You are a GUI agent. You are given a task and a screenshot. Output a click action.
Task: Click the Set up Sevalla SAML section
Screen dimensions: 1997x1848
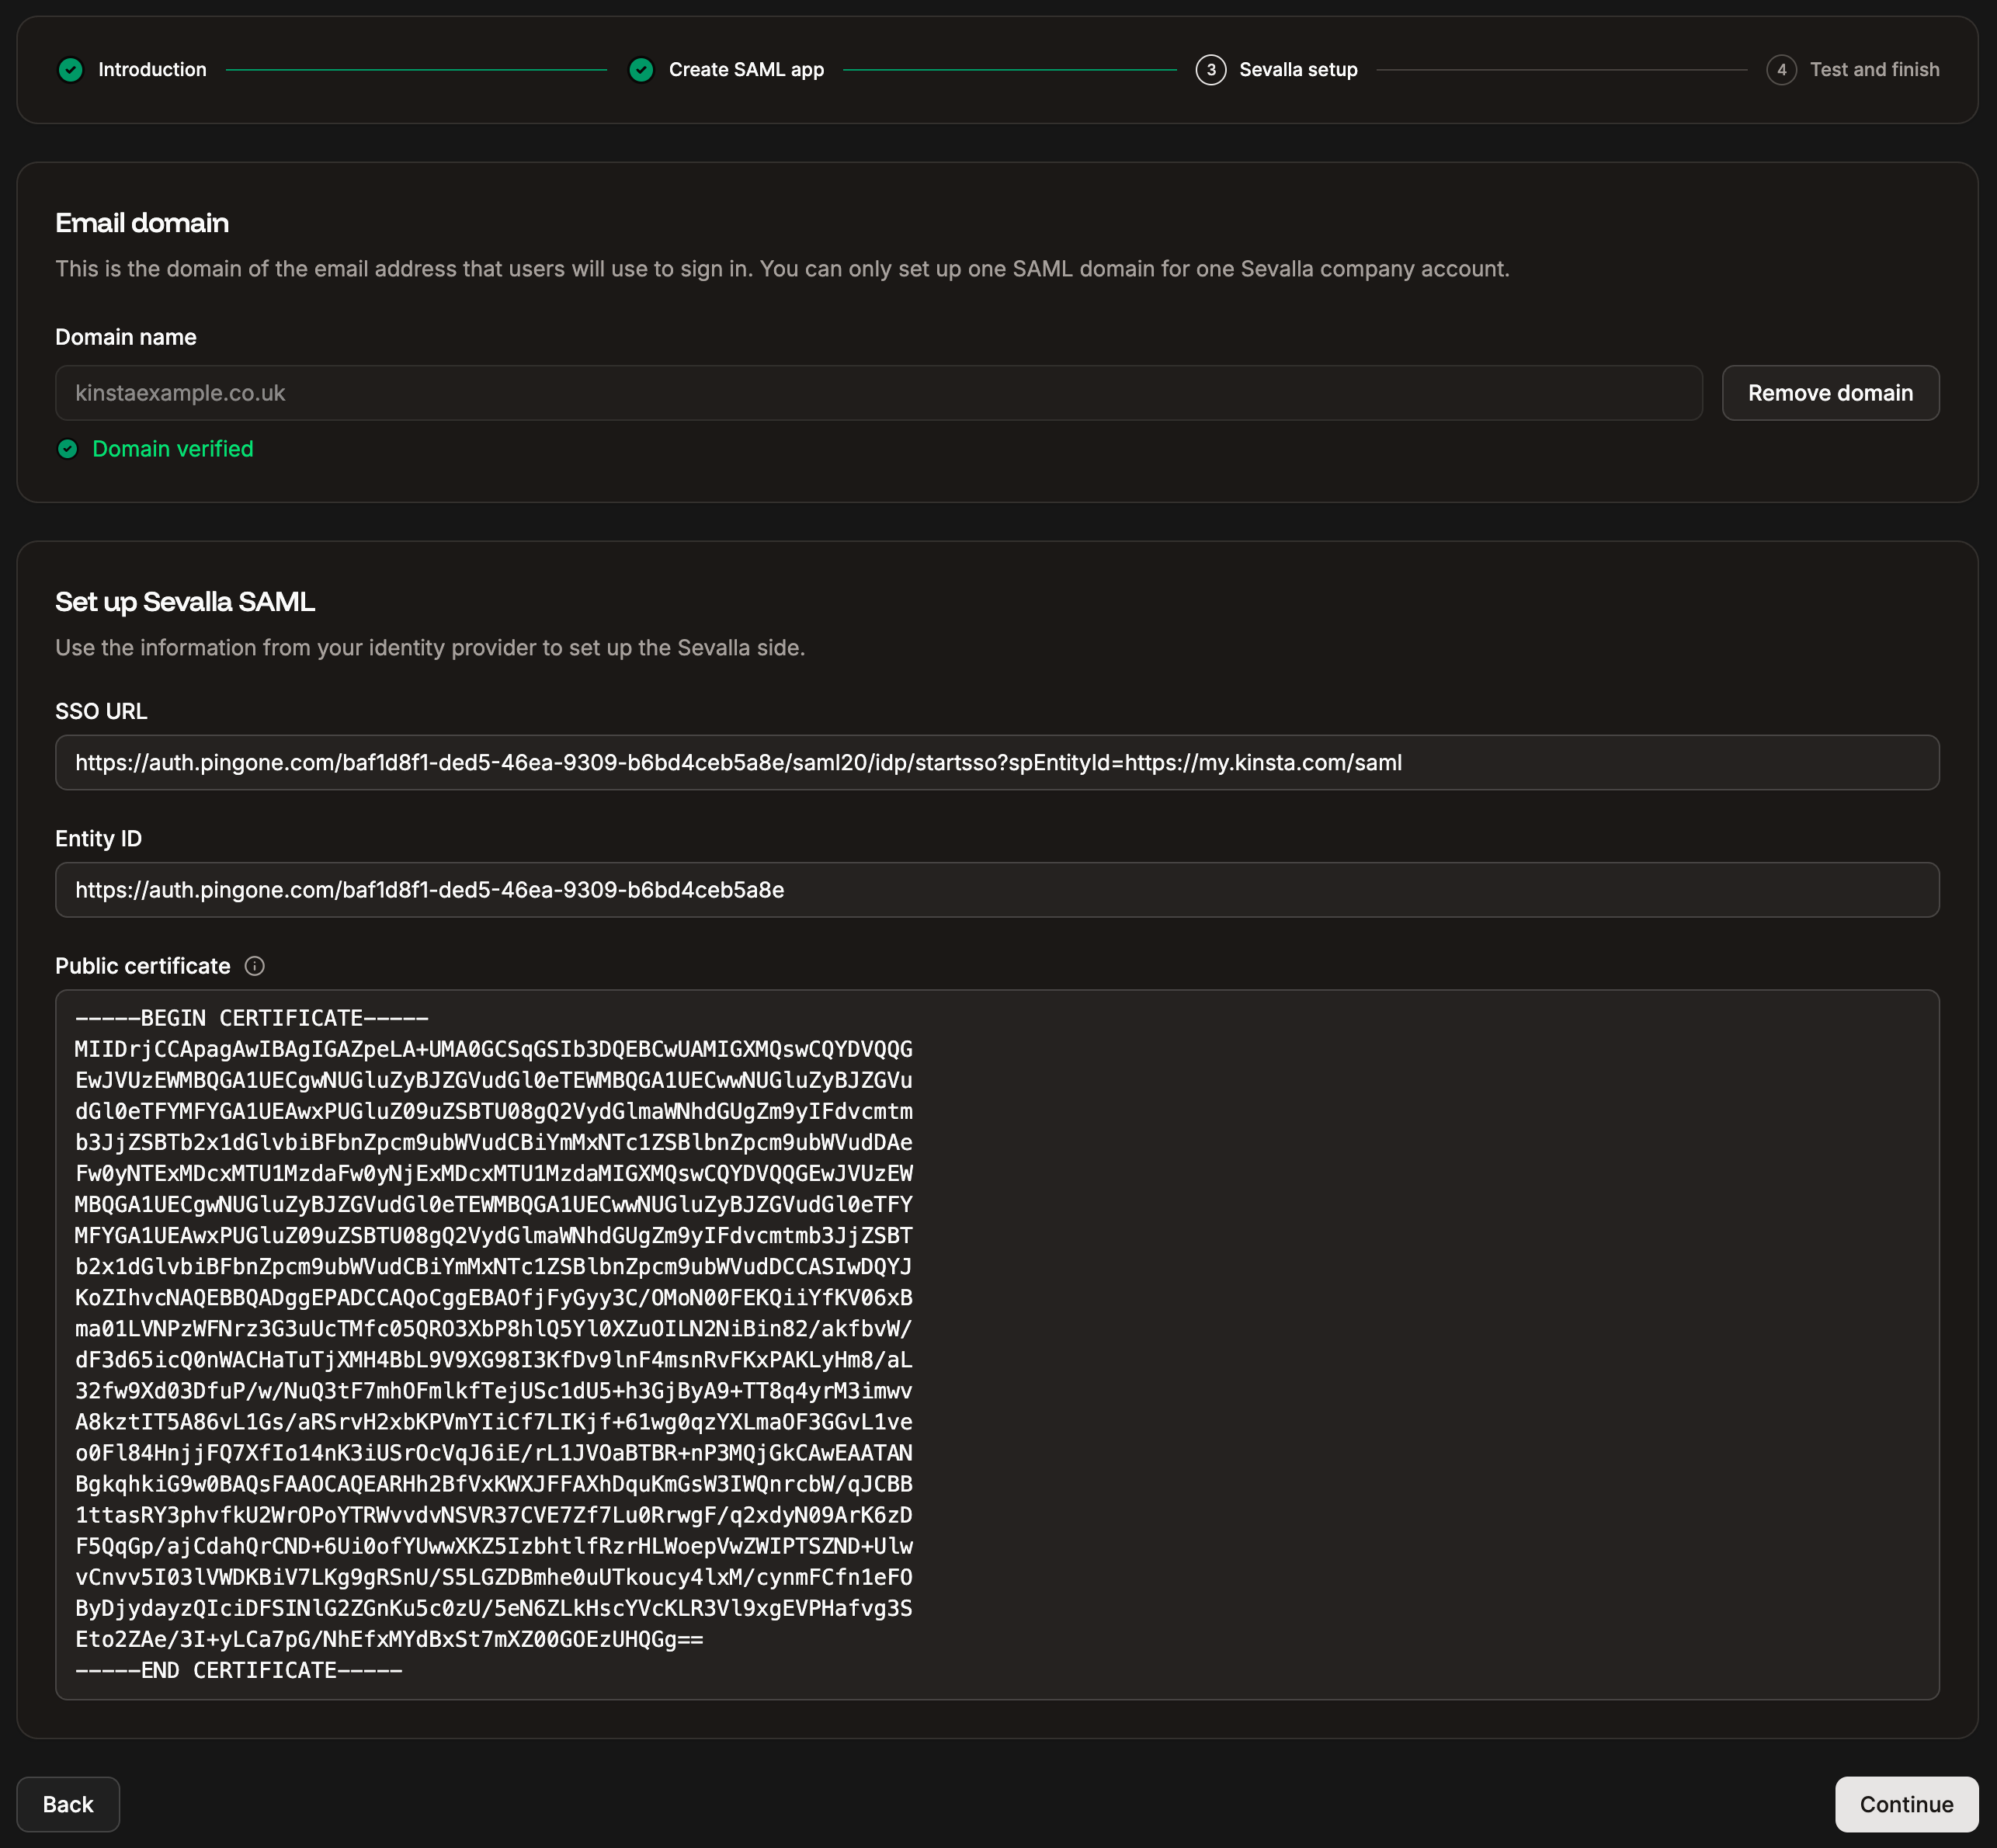tap(184, 602)
